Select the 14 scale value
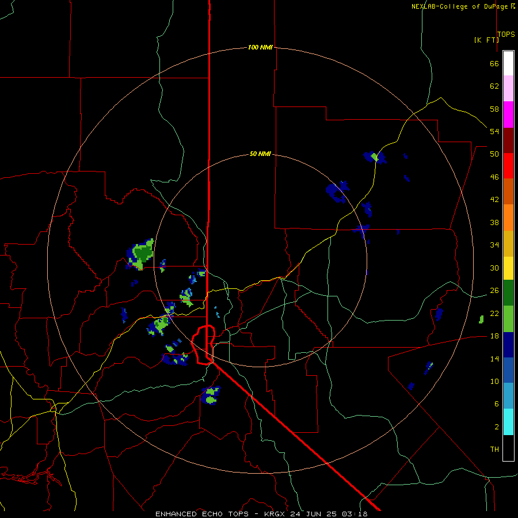 (x=494, y=359)
